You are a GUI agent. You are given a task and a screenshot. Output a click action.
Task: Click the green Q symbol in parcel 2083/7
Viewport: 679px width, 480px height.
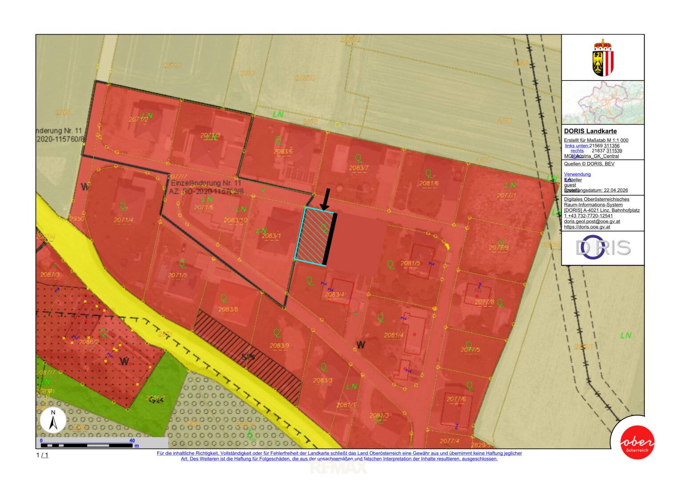coord(358,158)
